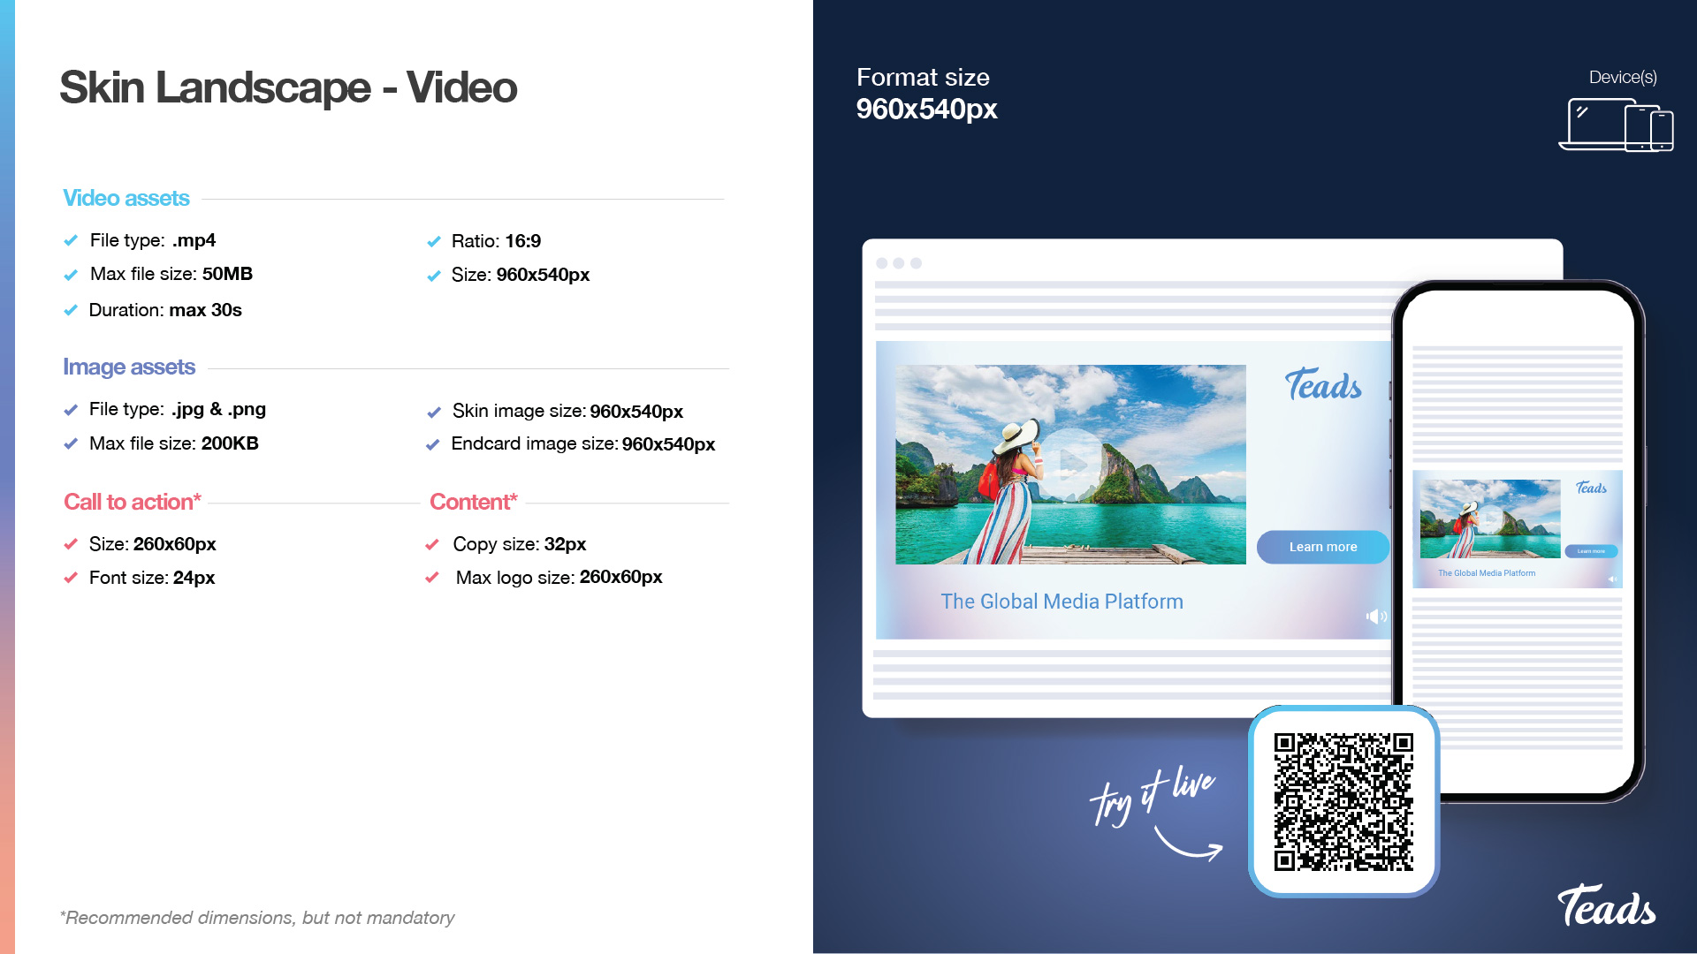Screen dimensions: 1697x954
Task: Click the Learn more button in desktop ad
Action: [1322, 547]
